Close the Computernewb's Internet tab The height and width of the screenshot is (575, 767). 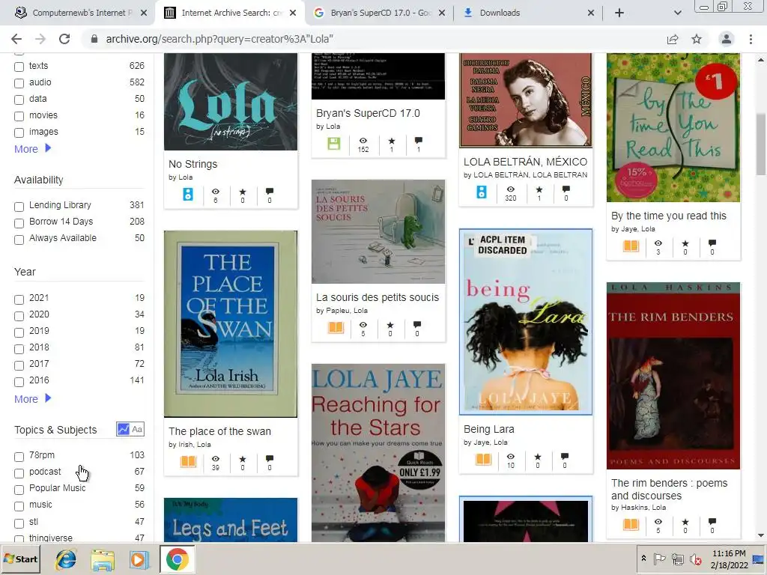click(144, 13)
